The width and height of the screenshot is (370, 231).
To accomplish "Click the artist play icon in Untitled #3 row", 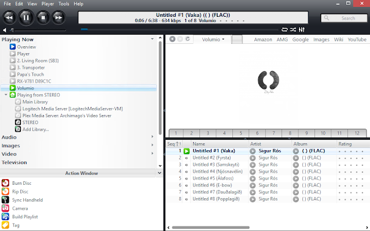I will (x=253, y=165).
